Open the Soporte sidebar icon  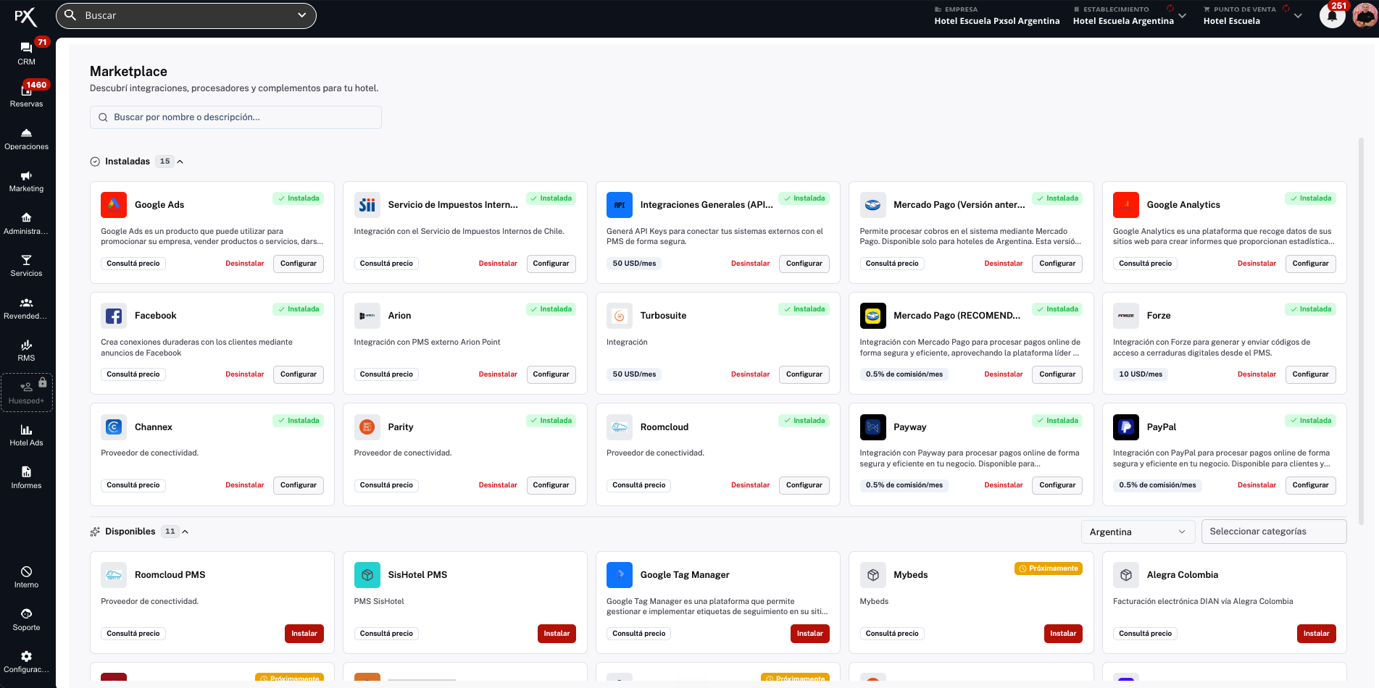pos(26,614)
